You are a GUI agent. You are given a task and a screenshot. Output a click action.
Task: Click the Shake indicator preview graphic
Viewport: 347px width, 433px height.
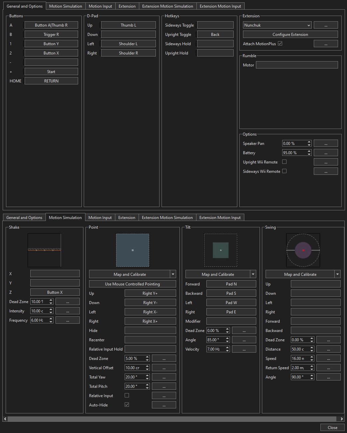point(44,250)
